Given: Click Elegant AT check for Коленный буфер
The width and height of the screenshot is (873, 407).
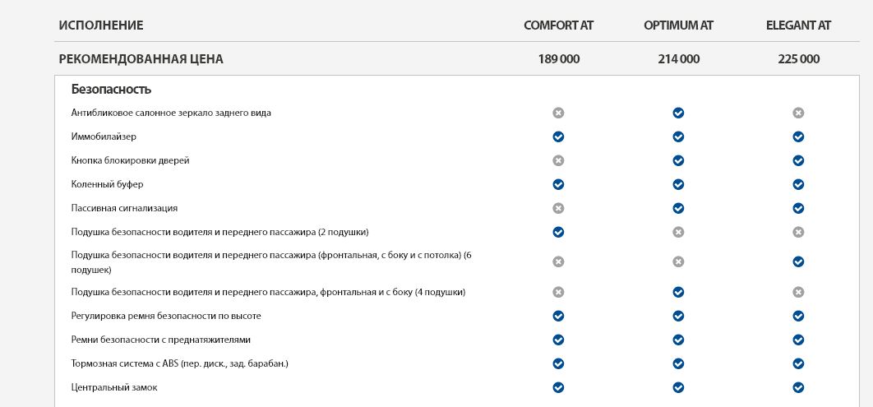Looking at the screenshot, I should (x=798, y=184).
